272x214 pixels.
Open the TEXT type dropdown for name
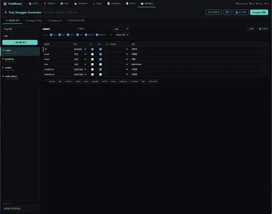(x=80, y=59)
